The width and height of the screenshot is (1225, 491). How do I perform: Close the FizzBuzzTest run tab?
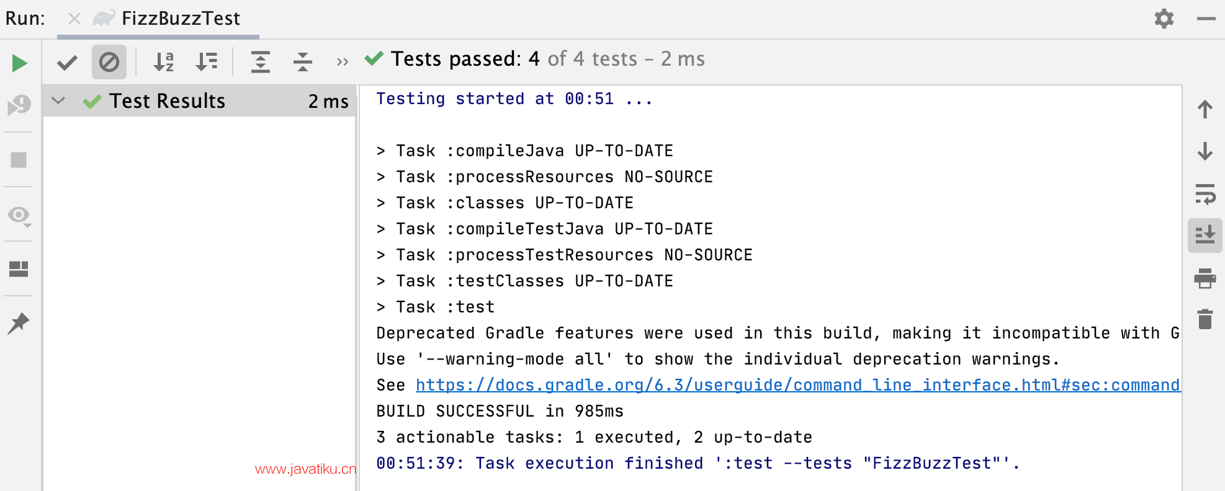point(74,19)
